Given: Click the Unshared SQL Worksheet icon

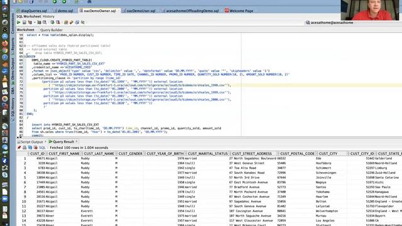Looking at the screenshot, I should (66, 23).
